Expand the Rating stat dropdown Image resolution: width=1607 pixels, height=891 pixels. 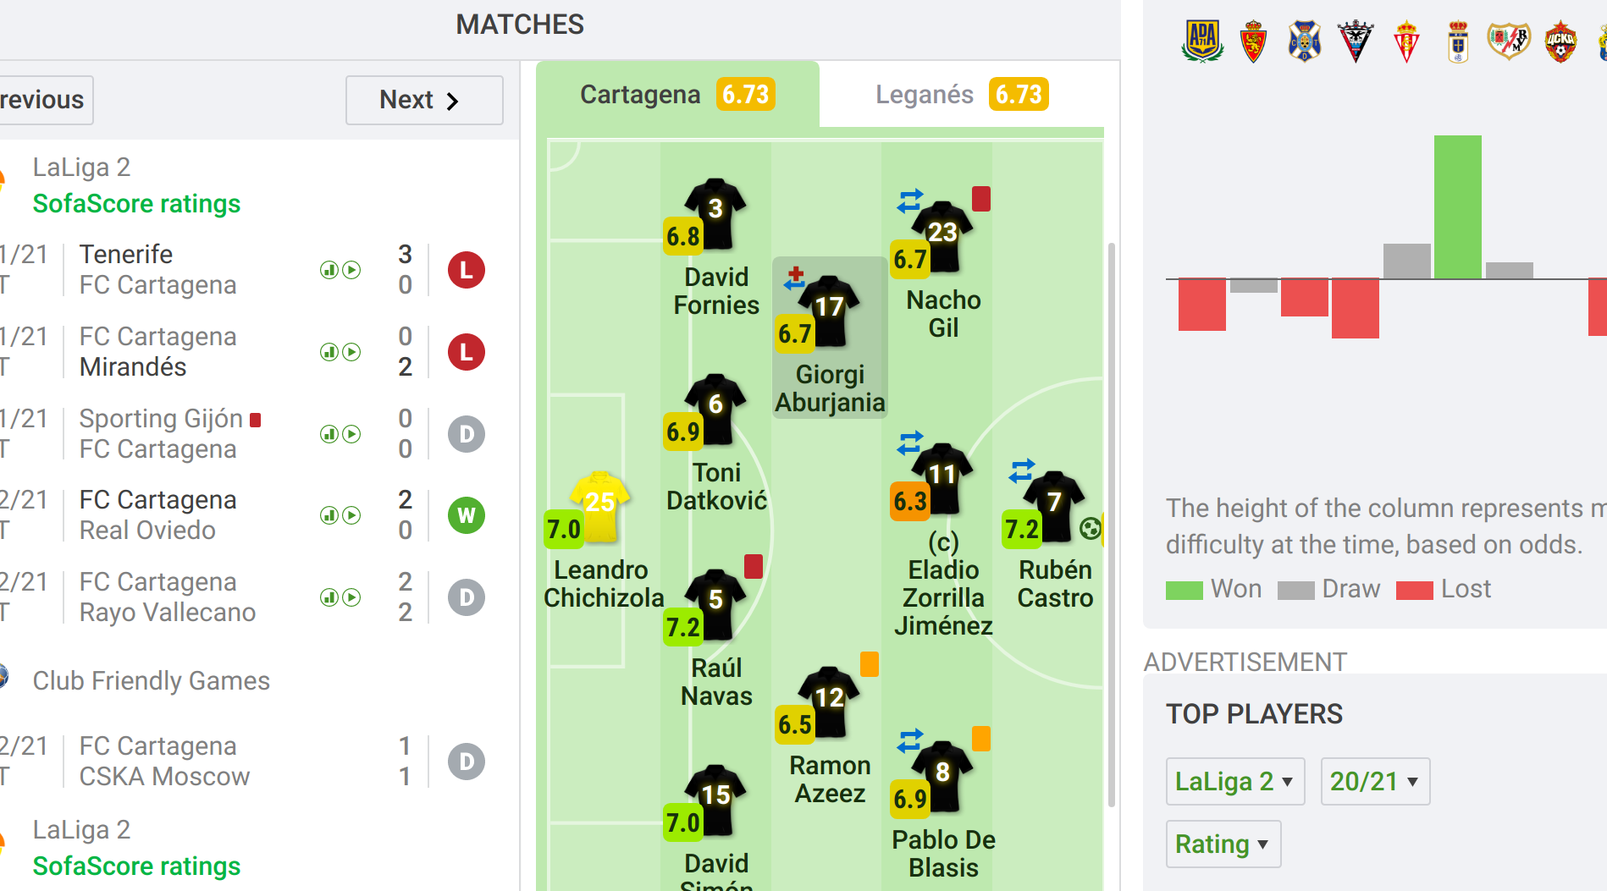[1223, 844]
